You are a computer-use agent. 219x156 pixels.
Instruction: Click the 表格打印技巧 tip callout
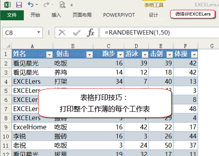point(105,103)
